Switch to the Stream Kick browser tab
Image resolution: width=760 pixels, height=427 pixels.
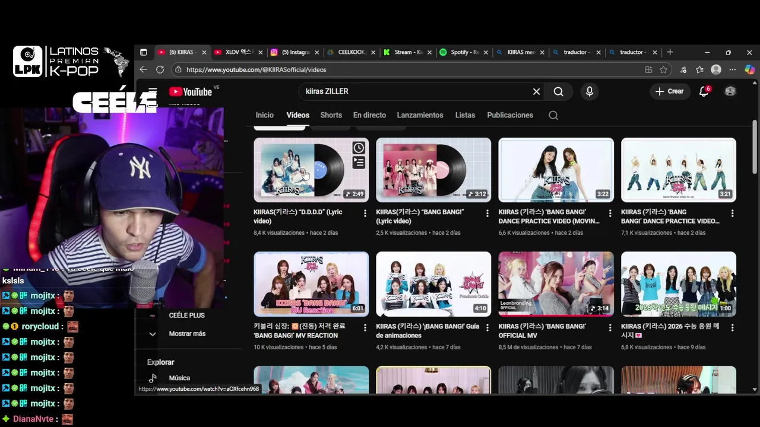coord(407,52)
